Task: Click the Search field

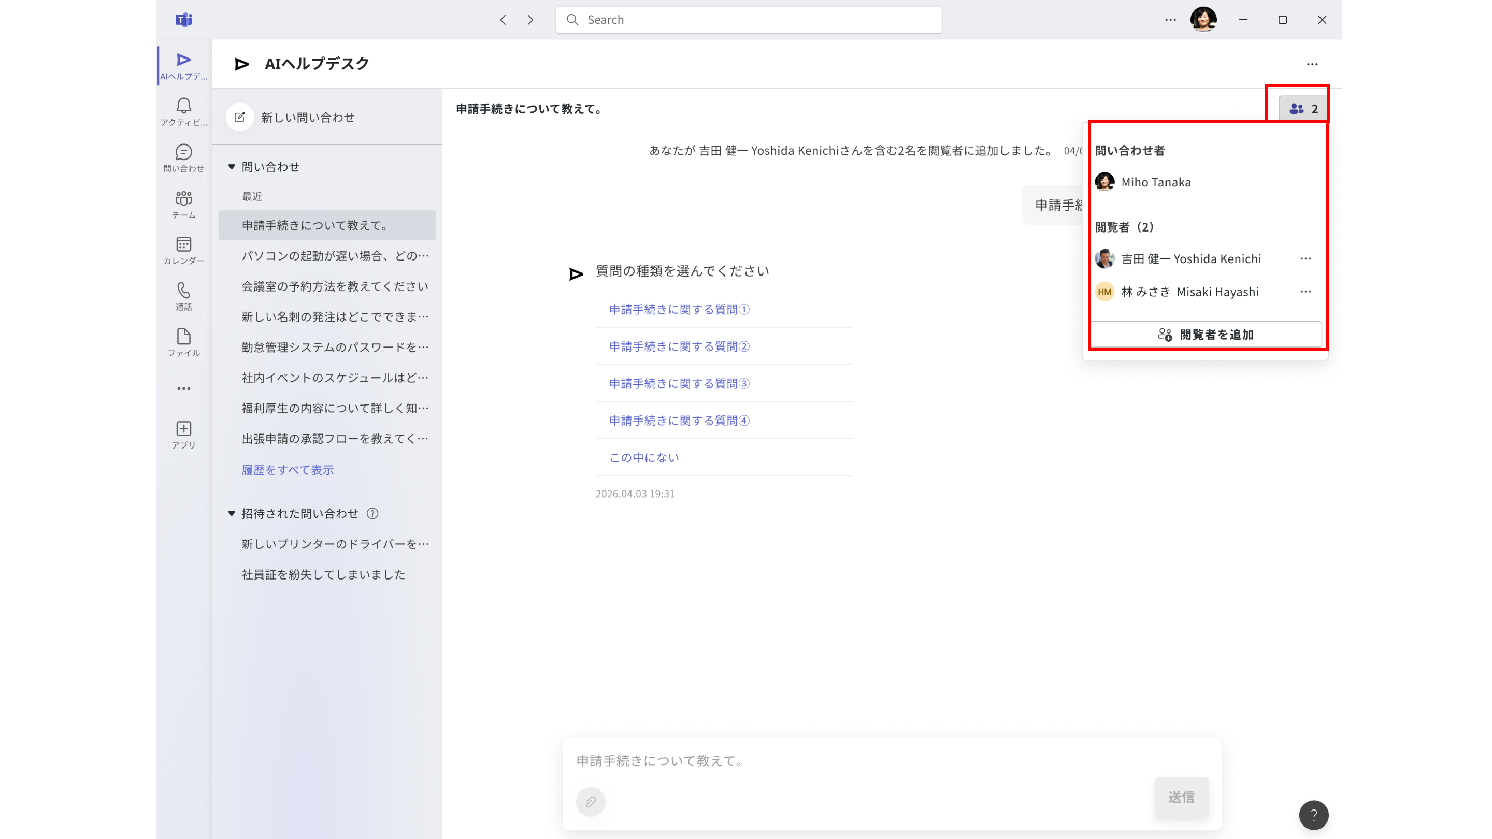Action: coord(748,20)
